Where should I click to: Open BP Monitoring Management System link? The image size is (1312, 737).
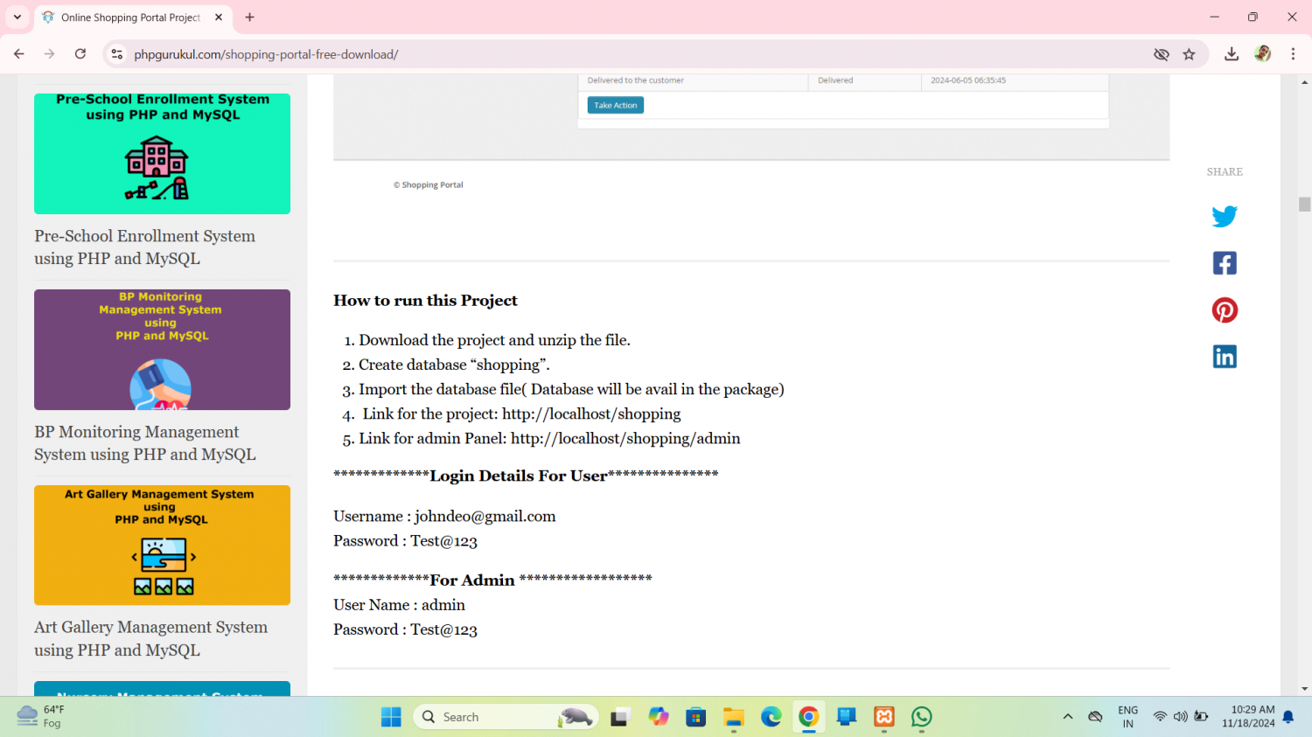pos(145,443)
